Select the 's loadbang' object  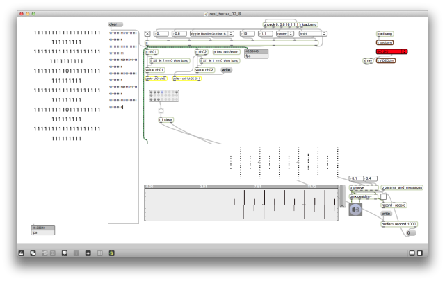coord(385,42)
